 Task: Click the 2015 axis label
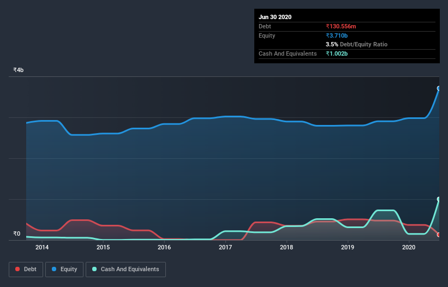coord(103,247)
